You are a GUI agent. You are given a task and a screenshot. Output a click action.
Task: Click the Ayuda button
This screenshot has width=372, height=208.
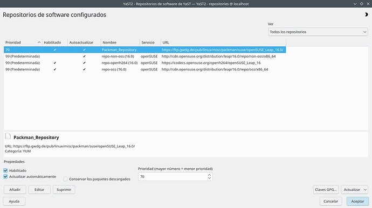click(x=14, y=202)
